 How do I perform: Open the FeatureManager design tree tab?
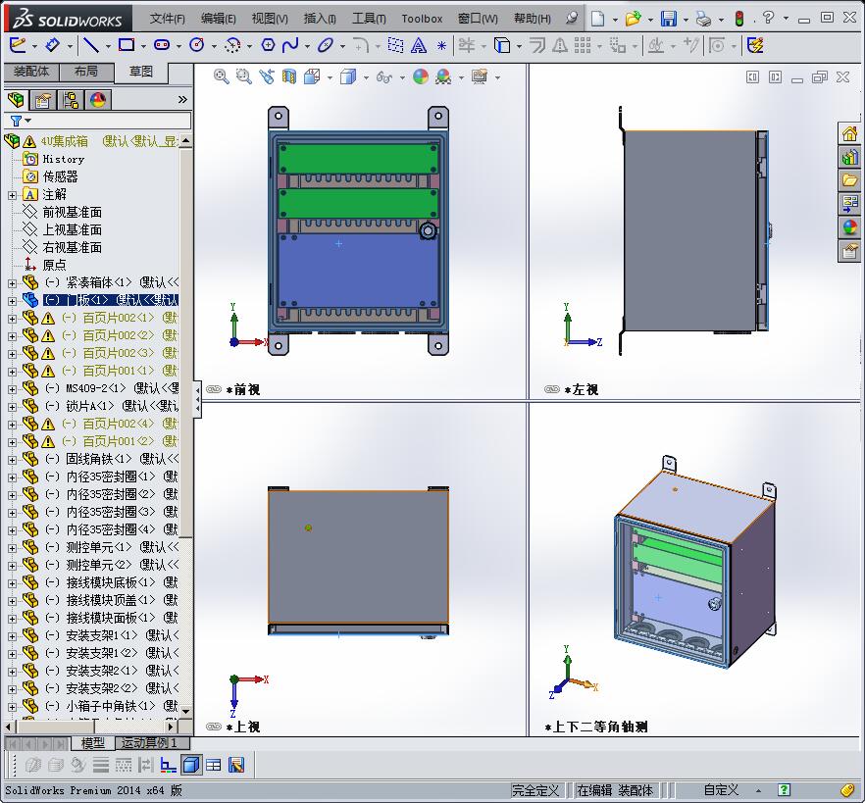pyautogui.click(x=16, y=100)
